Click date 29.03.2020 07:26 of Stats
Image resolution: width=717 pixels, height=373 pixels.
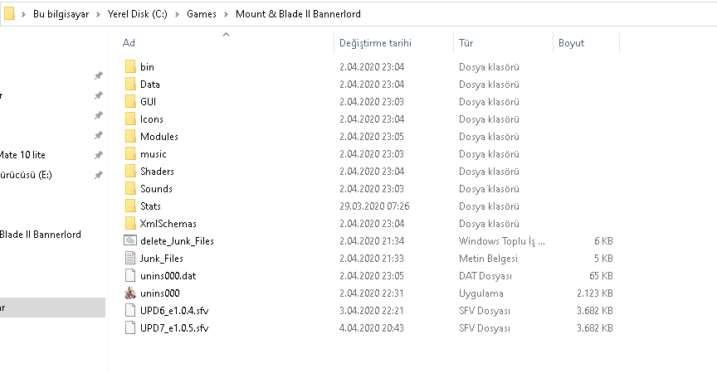click(x=374, y=206)
